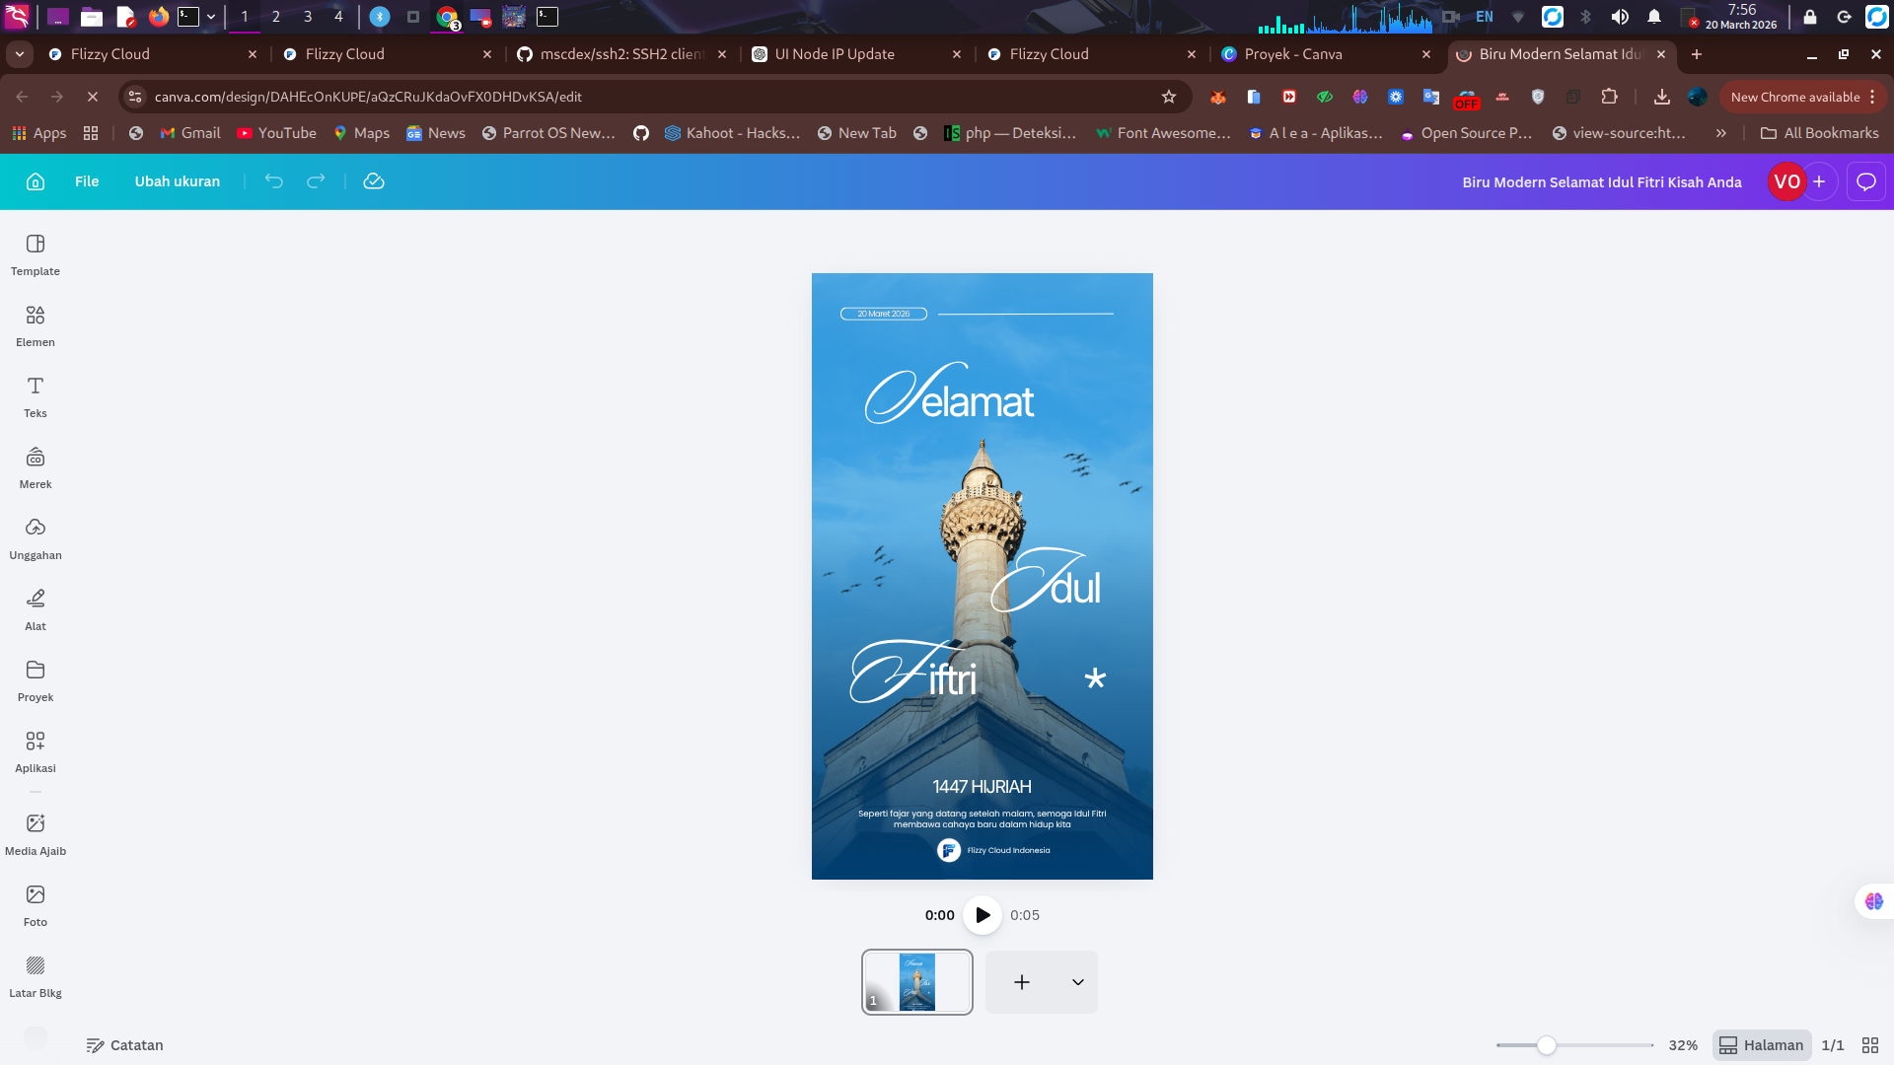
Task: Click the New Chrome available button
Action: coord(1795,97)
